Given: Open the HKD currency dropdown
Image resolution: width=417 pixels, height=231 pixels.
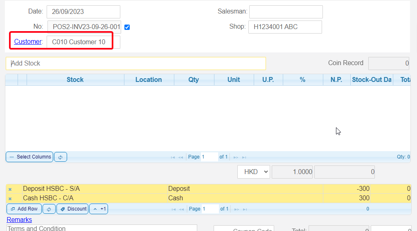Looking at the screenshot, I should pyautogui.click(x=253, y=172).
